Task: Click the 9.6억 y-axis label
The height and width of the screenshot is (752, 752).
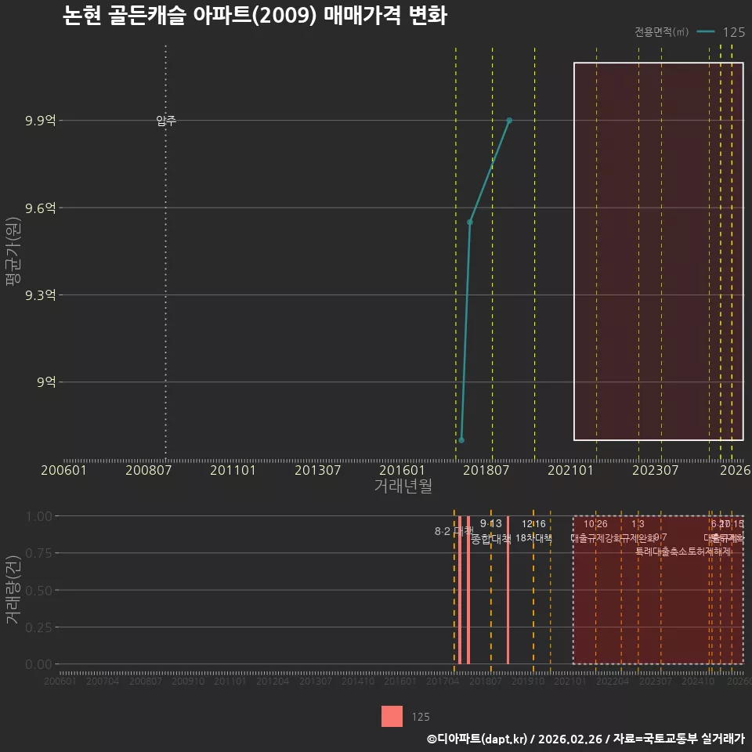Action: coord(41,208)
